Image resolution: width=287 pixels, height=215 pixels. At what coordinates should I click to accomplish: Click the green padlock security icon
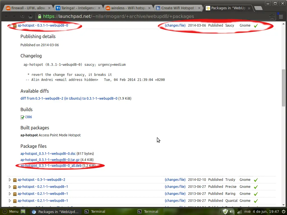click(40, 17)
